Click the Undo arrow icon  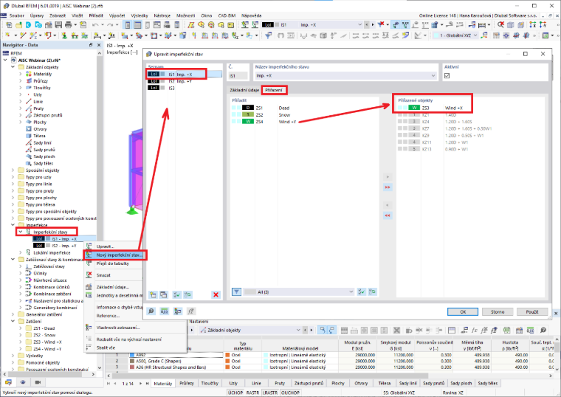click(x=94, y=24)
